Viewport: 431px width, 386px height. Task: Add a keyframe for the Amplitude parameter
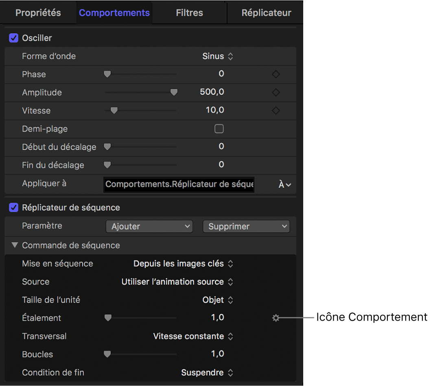(x=276, y=92)
